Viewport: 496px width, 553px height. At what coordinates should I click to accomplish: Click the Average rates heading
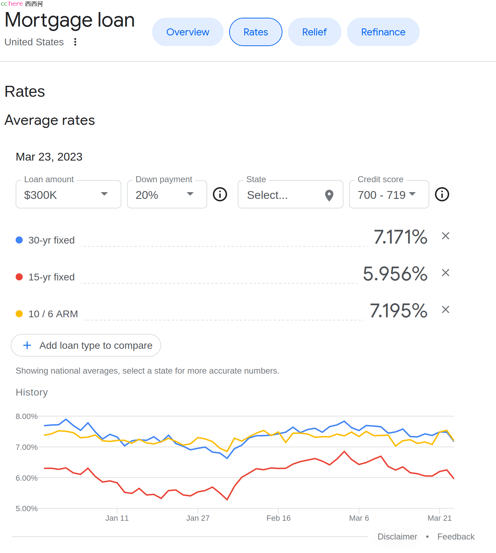tap(50, 120)
